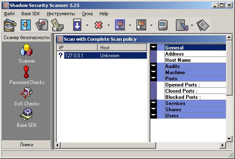The image size is (235, 159).
Task: Open dropdown next to purple scan icon
Action: 130,25
